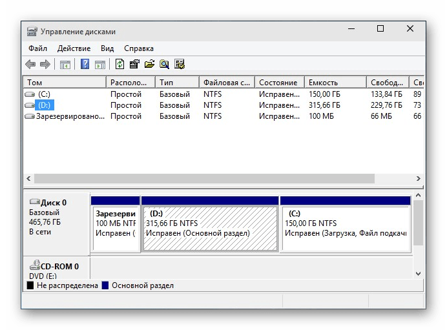Viewport: 447px width, 330px height.
Task: Select the Зарезервировано volume row in list
Action: click(65, 116)
